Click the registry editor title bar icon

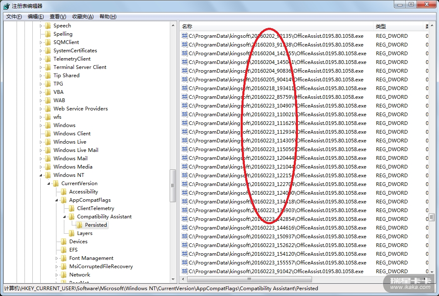point(7,6)
